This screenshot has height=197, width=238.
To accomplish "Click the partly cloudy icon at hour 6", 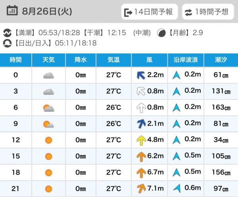I will (48, 108).
